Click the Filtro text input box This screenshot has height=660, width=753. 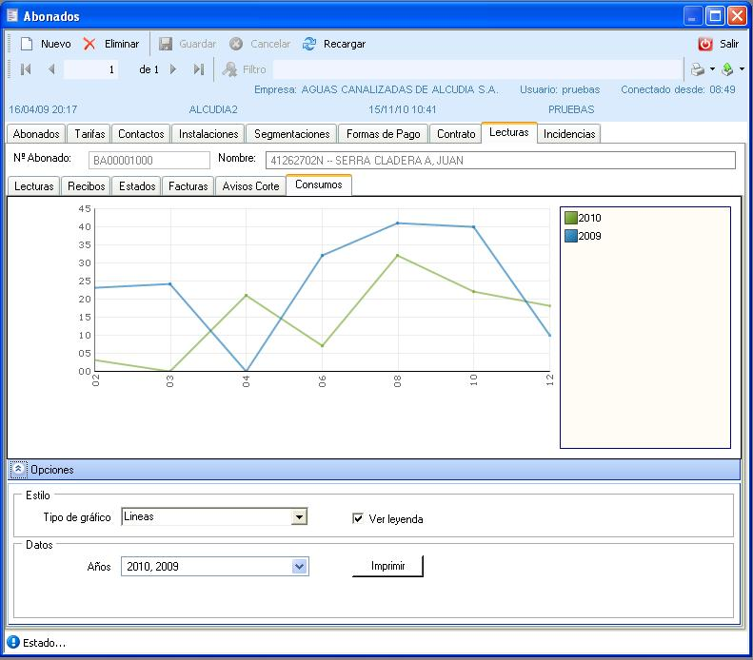coord(478,69)
